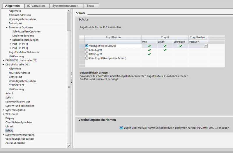This screenshot has width=233, height=153.
Task: Select the Lesezugriff access level
Action: 87,50
